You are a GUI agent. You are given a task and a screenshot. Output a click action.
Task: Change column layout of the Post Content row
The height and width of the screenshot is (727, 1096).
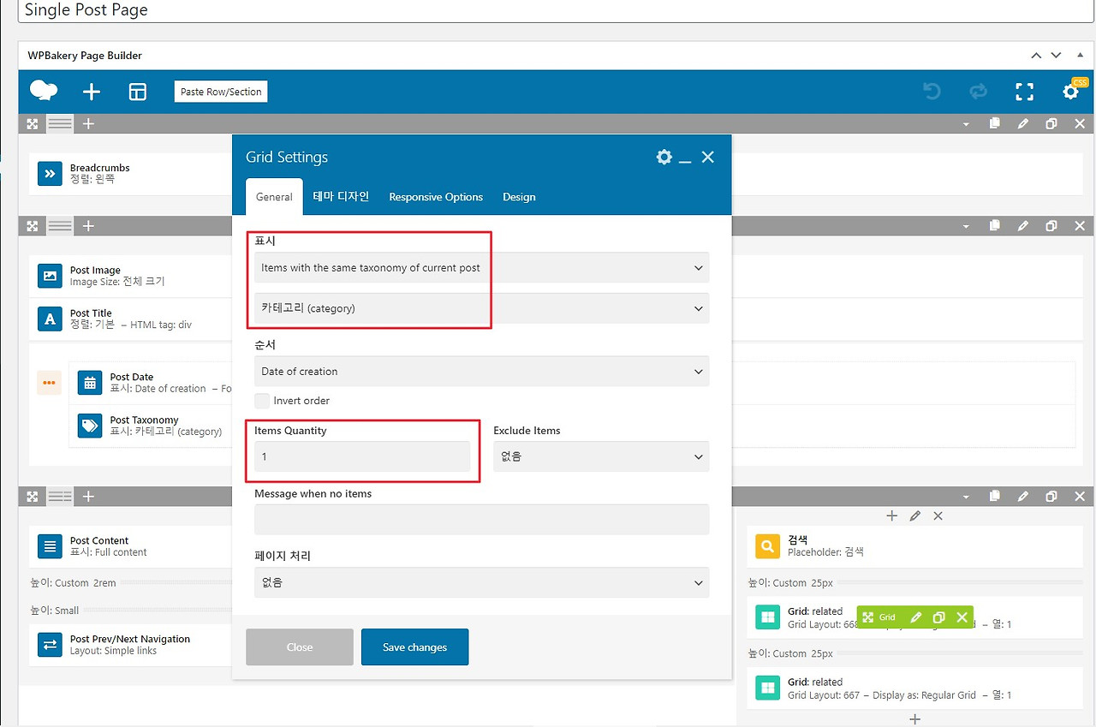pyautogui.click(x=60, y=497)
